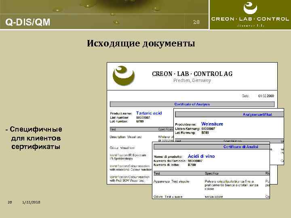Viewport: 291px width, 218px height.
Task: Click 'Odour Visual test' row in English certificate
Action: pyautogui.click(x=122, y=148)
